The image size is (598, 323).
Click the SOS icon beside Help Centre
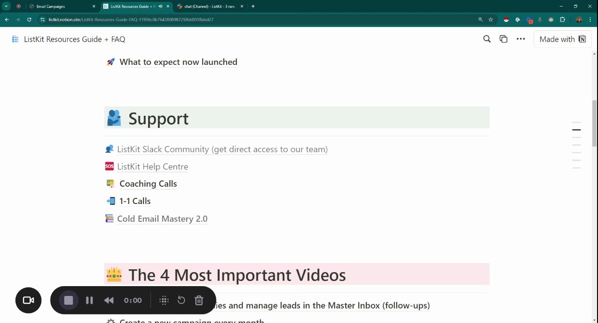coord(109,166)
